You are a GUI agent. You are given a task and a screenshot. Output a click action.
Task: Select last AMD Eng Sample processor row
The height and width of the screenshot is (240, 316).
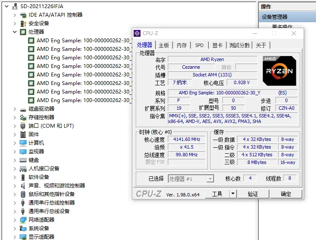(80, 100)
